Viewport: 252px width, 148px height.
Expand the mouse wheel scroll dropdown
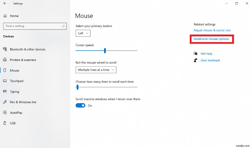pos(96,70)
